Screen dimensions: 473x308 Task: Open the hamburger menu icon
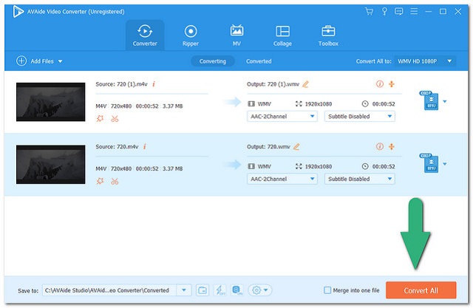tap(414, 12)
